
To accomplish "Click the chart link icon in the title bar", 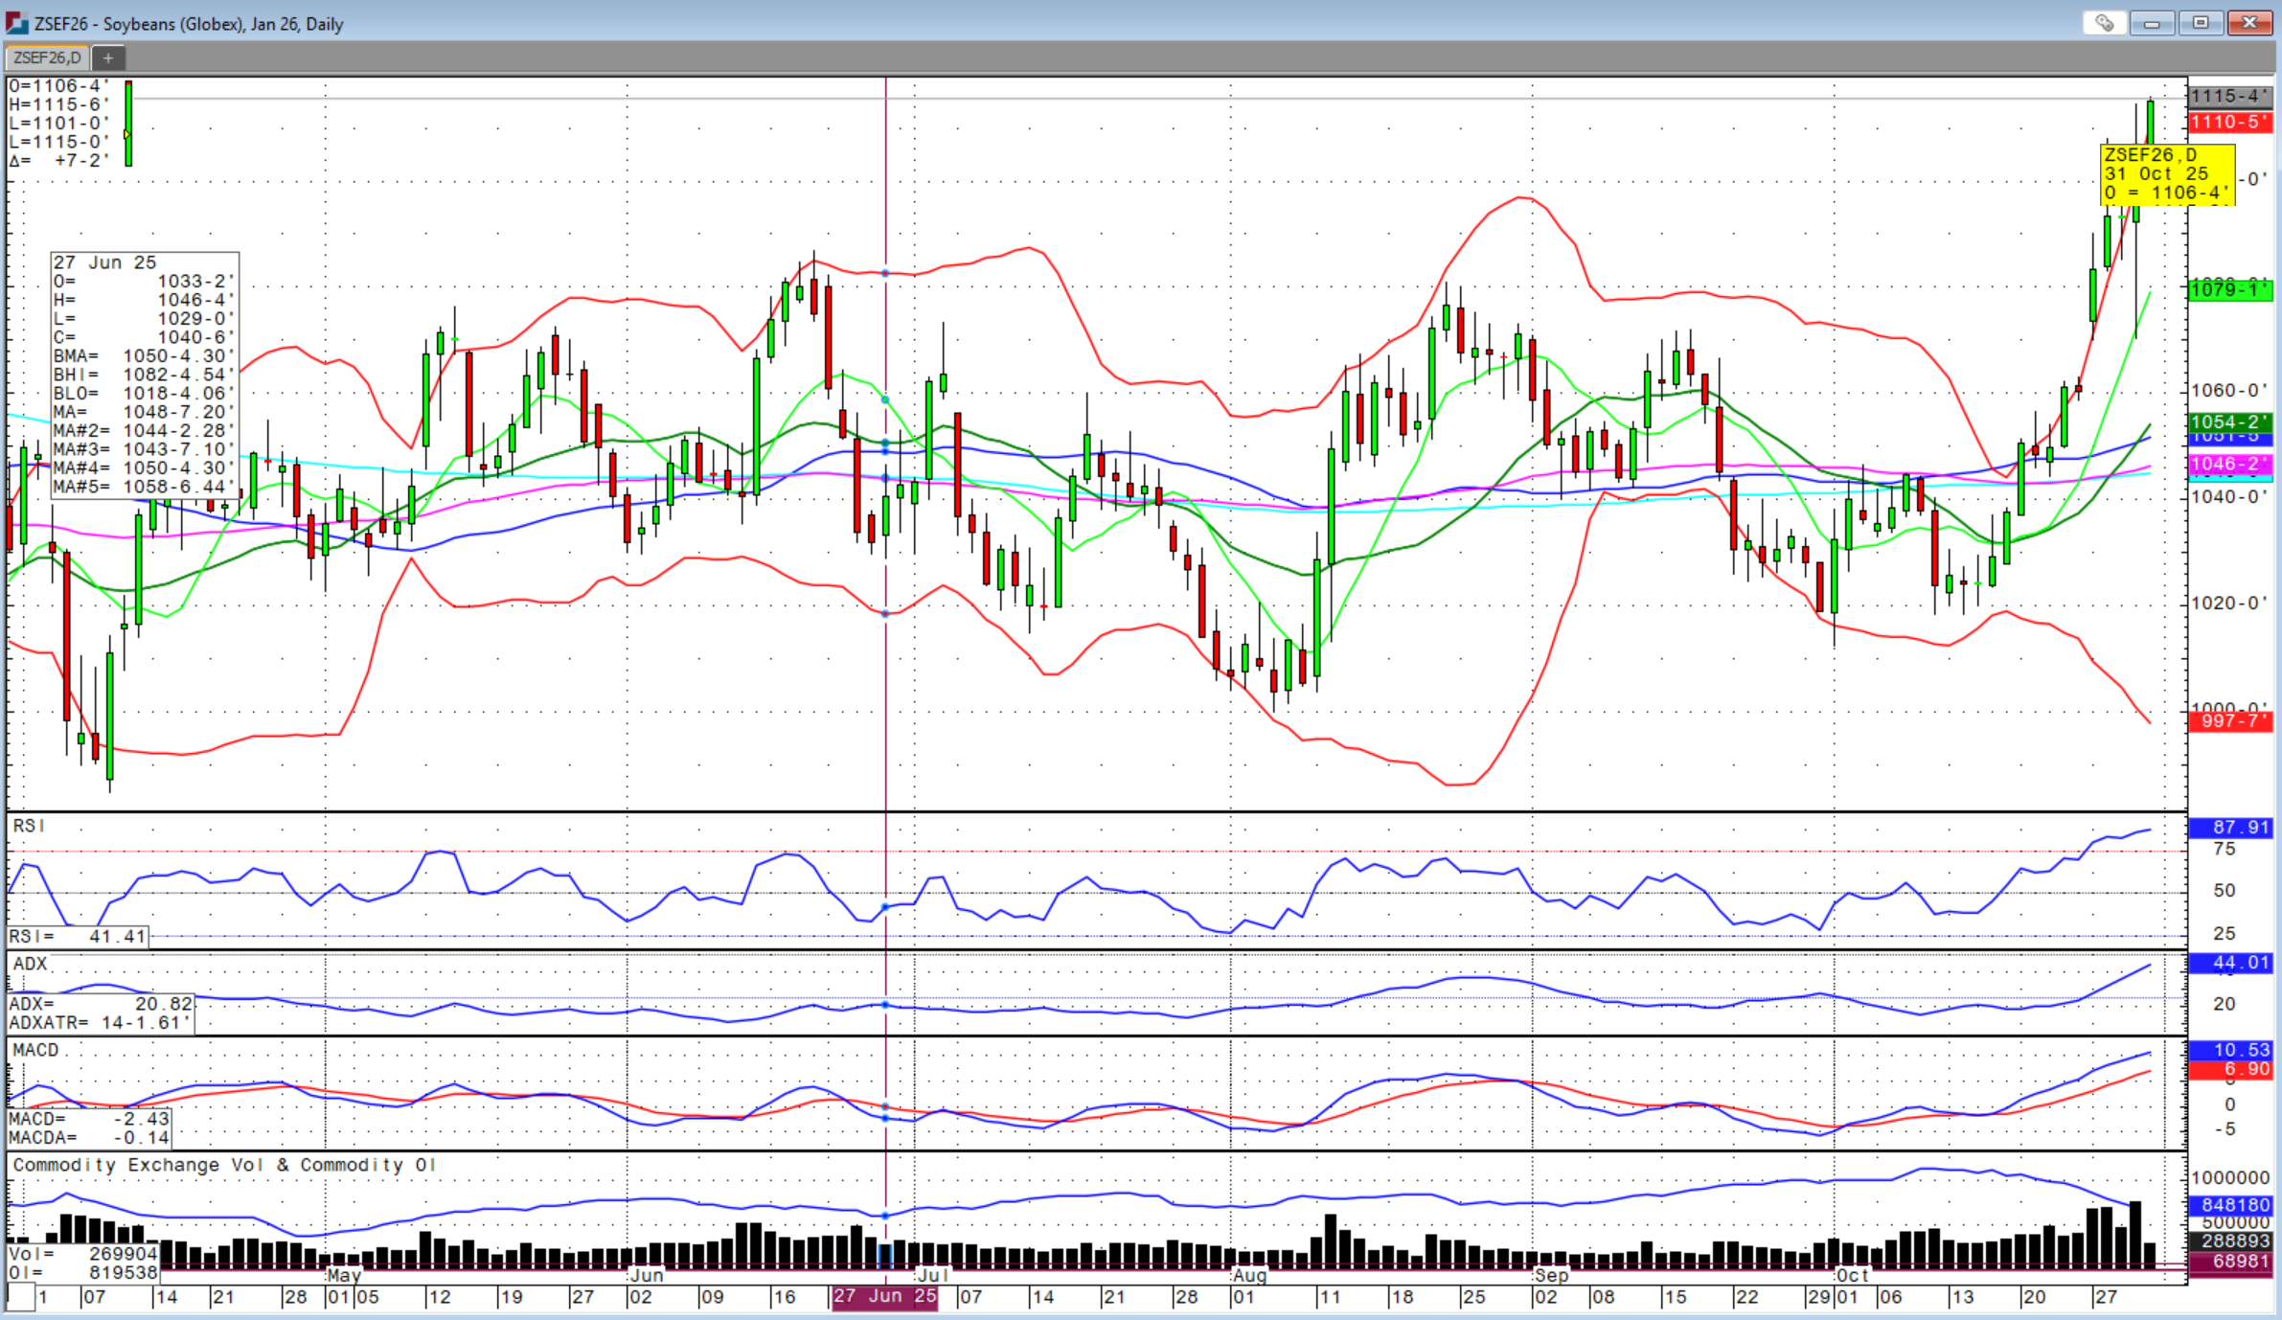I will [x=2104, y=23].
